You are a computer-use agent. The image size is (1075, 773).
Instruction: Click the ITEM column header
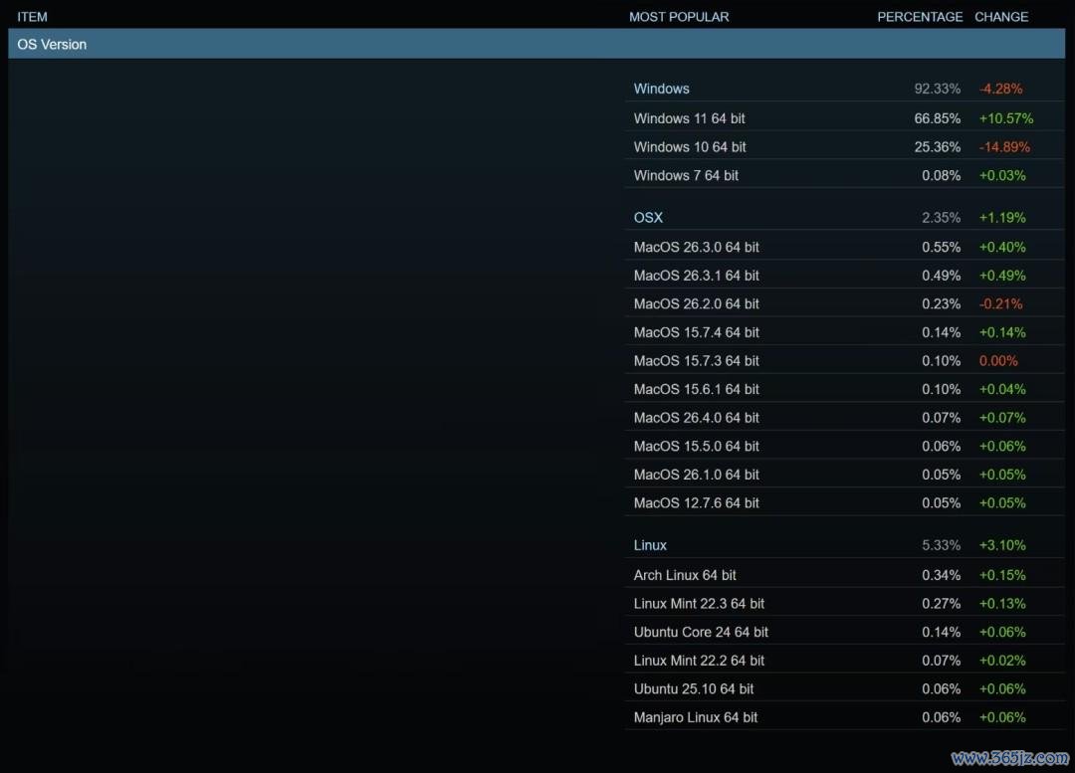click(32, 17)
